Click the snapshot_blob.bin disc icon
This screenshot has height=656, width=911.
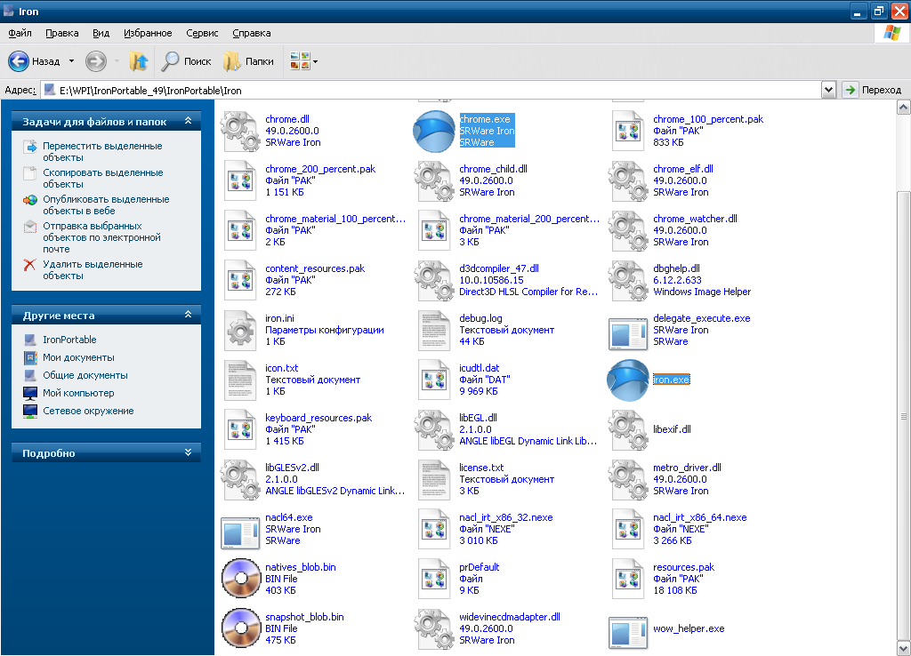click(x=240, y=628)
